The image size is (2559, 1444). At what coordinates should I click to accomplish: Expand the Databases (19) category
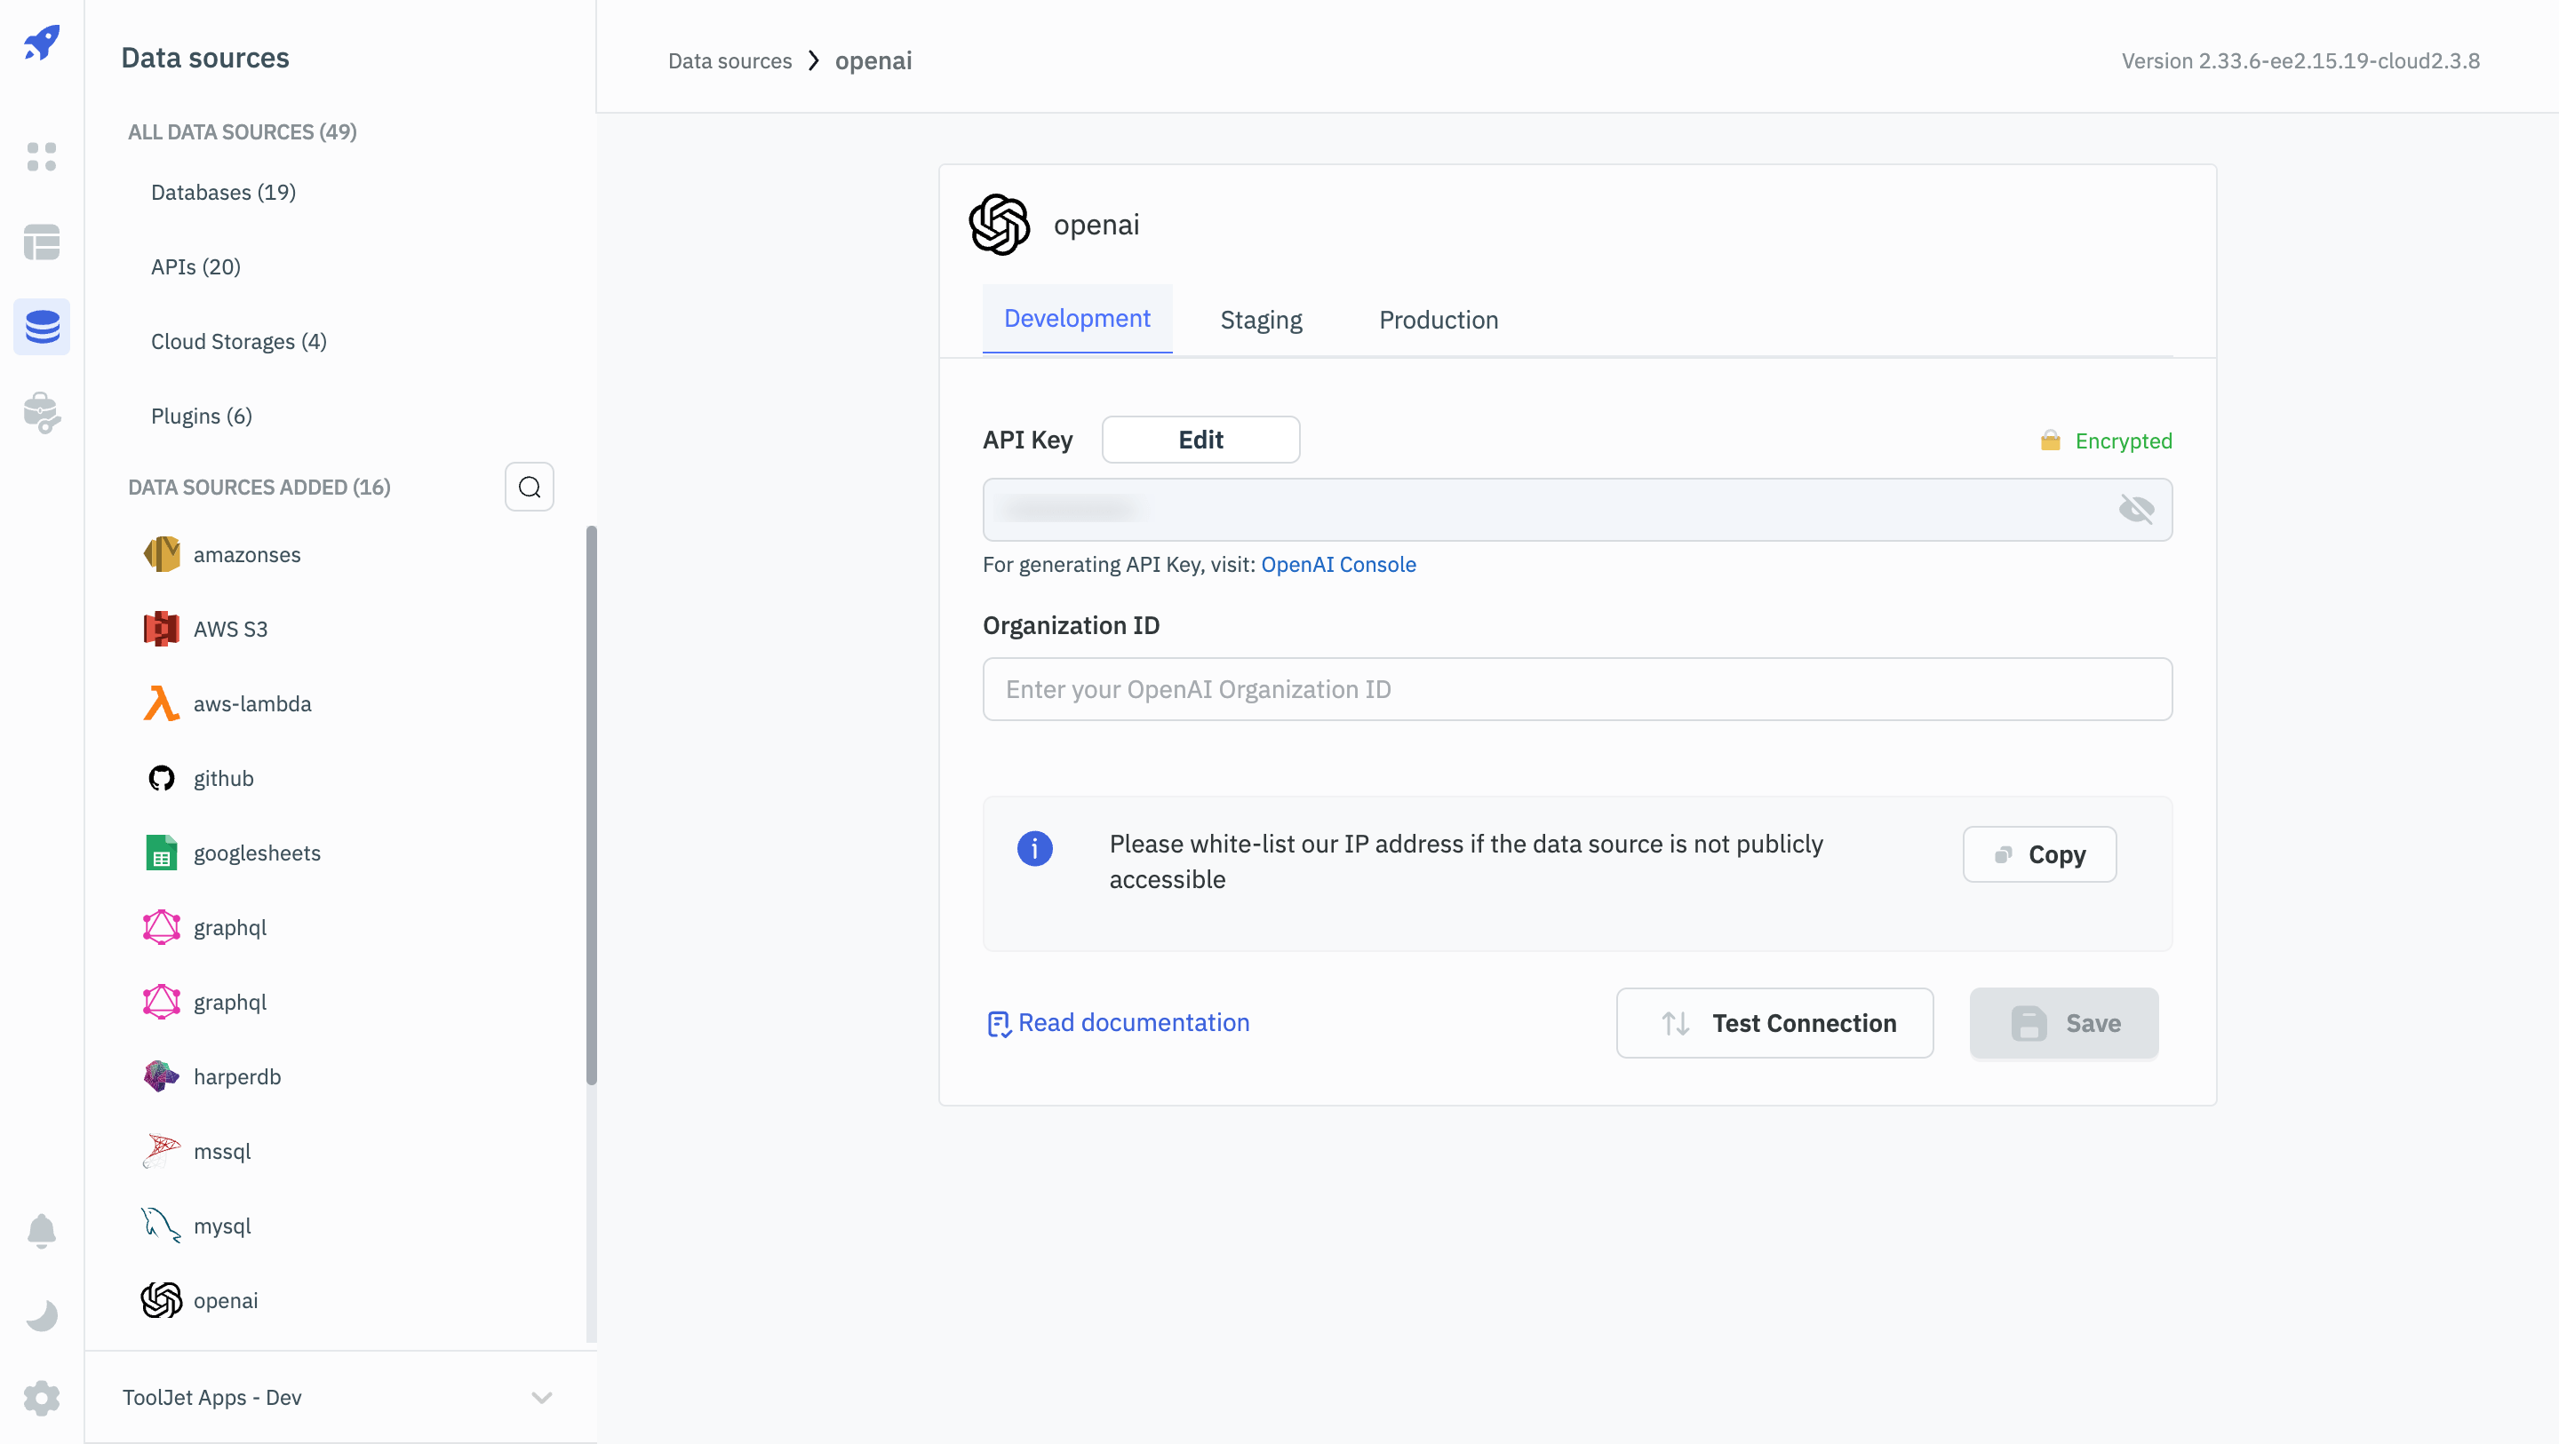tap(224, 193)
